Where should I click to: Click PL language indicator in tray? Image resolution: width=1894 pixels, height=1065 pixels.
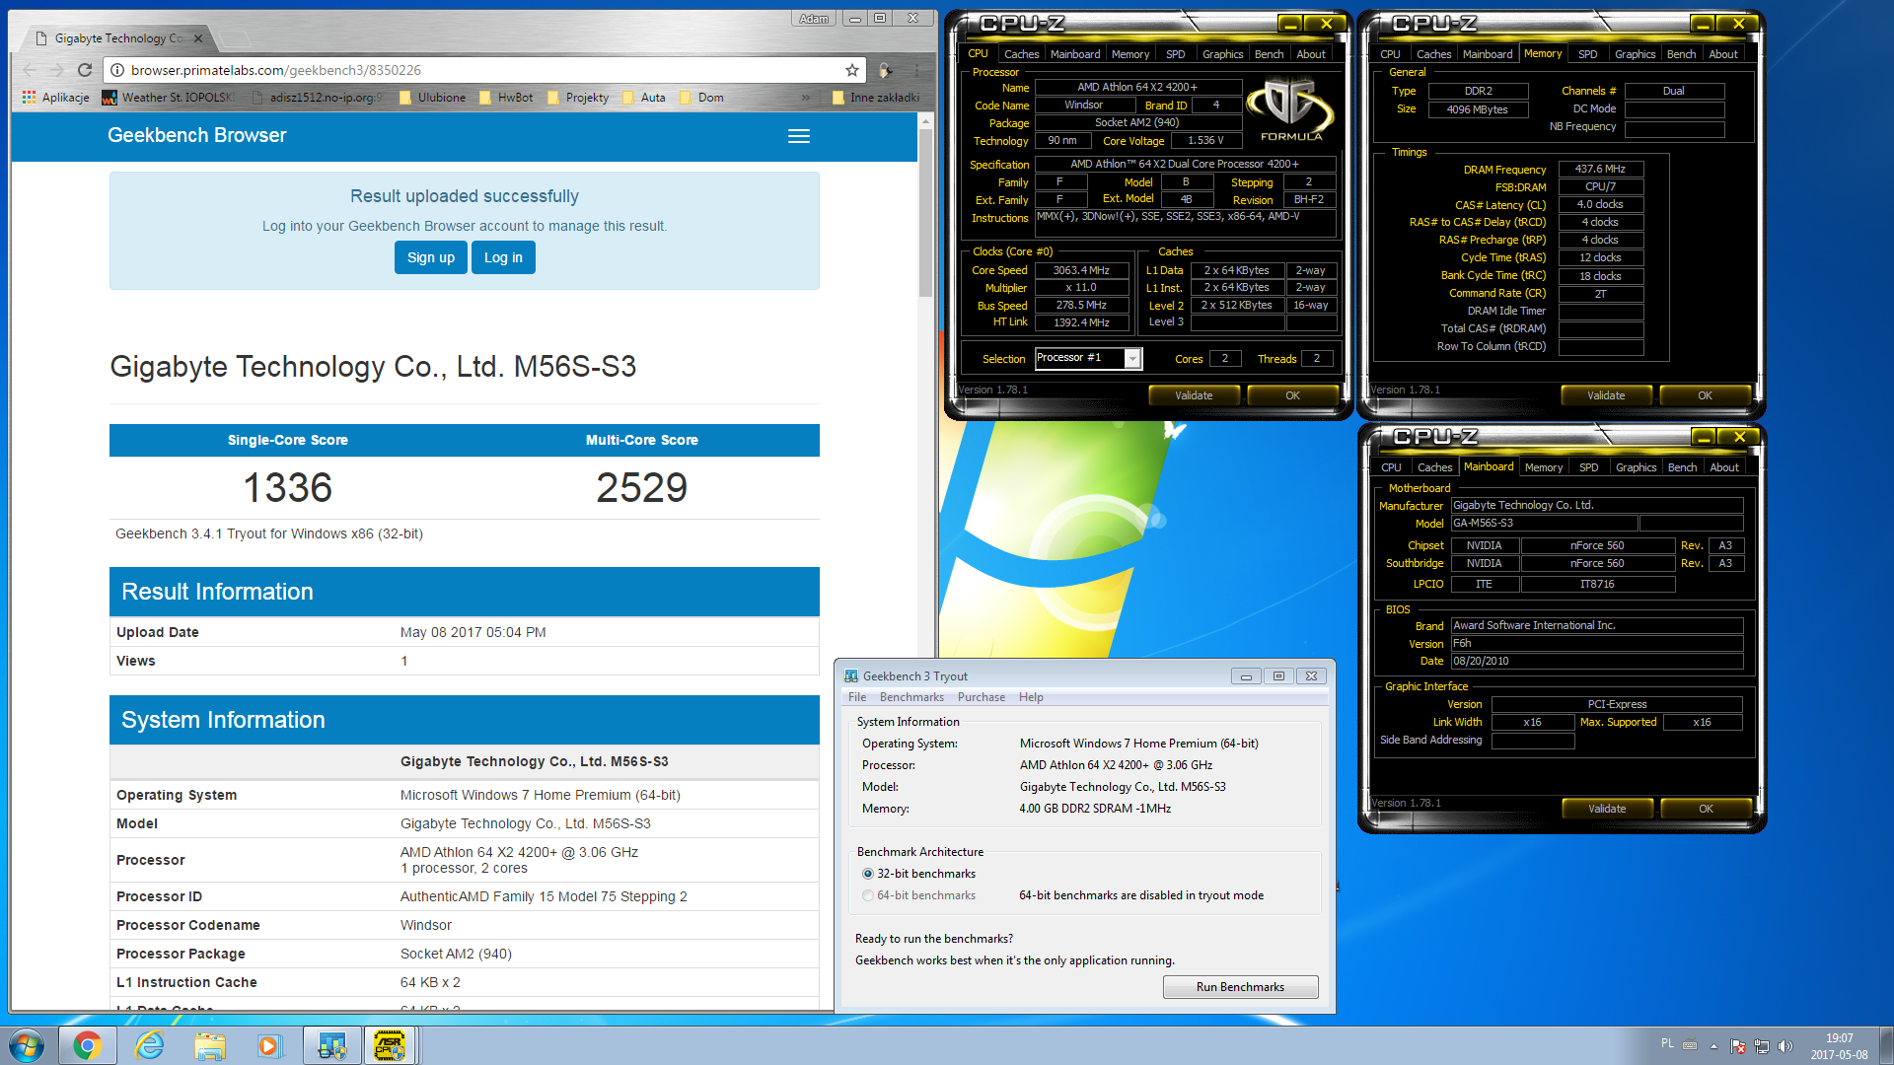click(x=1667, y=1043)
